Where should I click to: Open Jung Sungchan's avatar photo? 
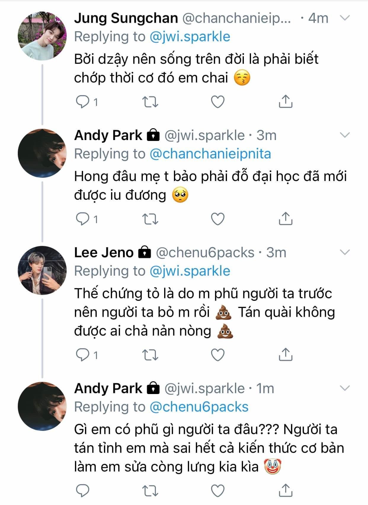tap(42, 36)
